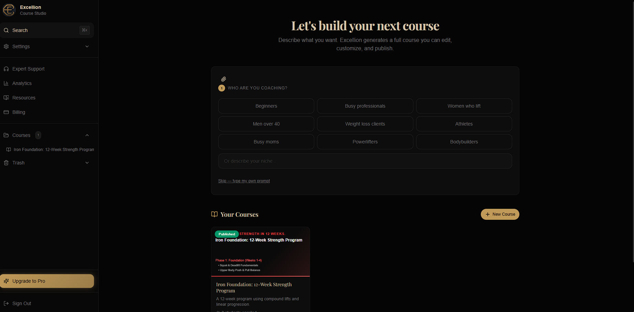Click the plus icon on New Course
The height and width of the screenshot is (312, 634).
pyautogui.click(x=487, y=214)
